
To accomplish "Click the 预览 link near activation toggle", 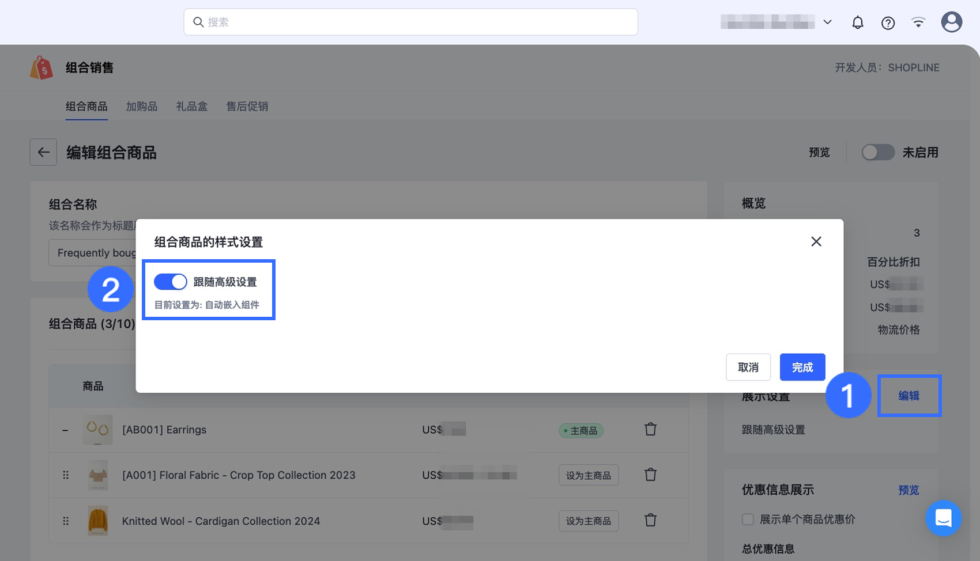I will tap(819, 153).
